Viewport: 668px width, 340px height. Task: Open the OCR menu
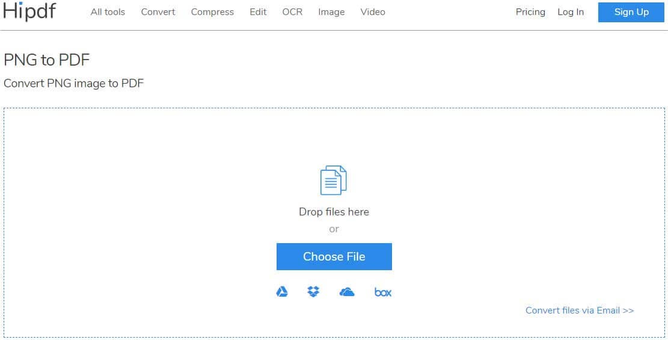[x=292, y=12]
